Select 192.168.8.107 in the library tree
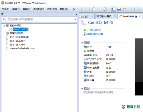 click(x=17, y=41)
